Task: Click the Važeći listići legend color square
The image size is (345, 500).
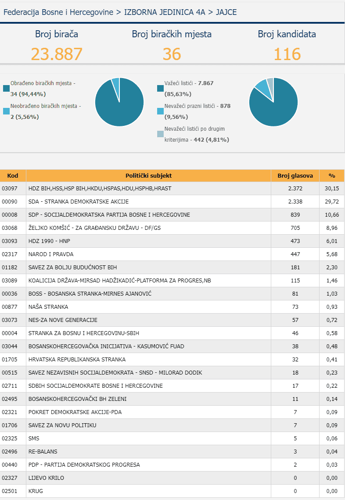Action: [x=160, y=89]
